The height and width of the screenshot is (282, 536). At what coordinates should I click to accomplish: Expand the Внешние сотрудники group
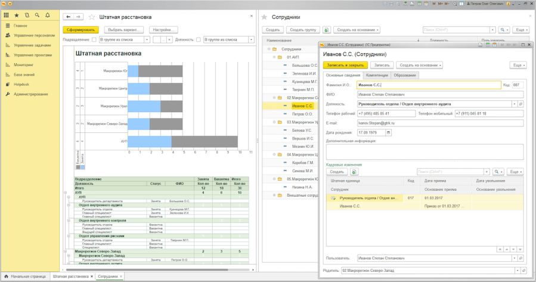point(274,195)
